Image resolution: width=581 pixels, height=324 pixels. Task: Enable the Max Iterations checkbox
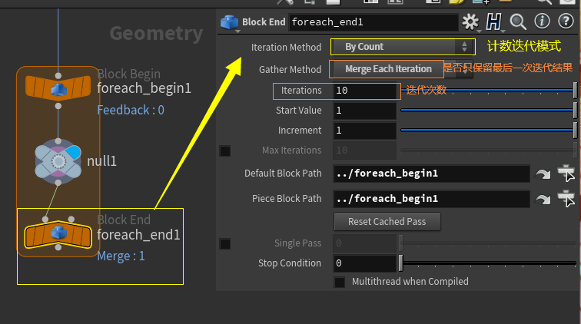click(225, 150)
